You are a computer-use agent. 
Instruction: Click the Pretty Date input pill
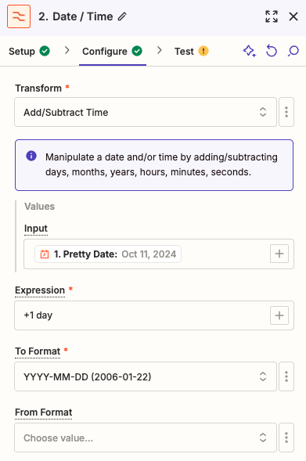[108, 254]
